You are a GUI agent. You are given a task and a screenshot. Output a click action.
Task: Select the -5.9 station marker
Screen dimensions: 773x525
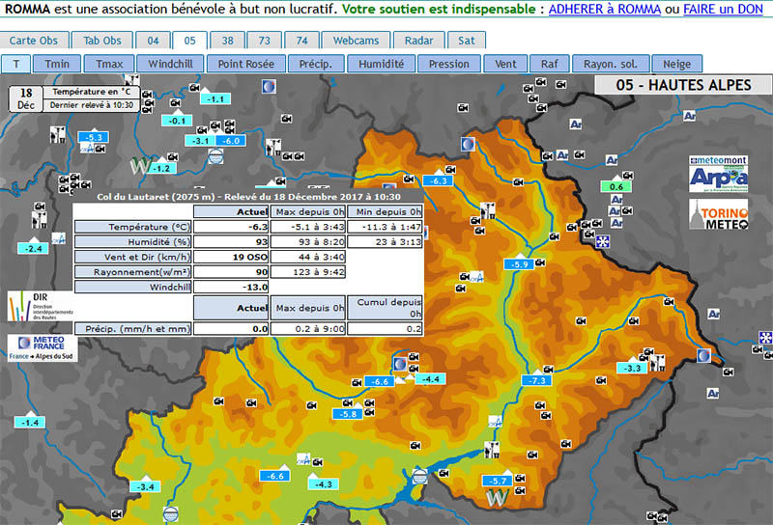click(519, 264)
